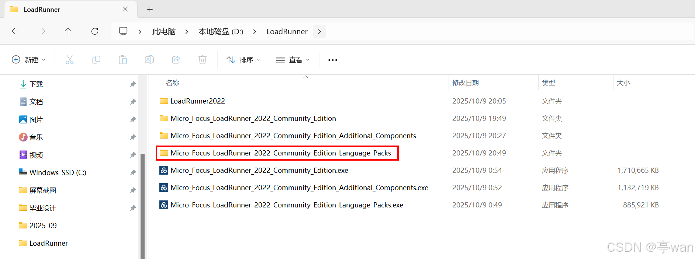Click the pin icon next to 屏幕截图
The height and width of the screenshot is (259, 695).
click(133, 190)
